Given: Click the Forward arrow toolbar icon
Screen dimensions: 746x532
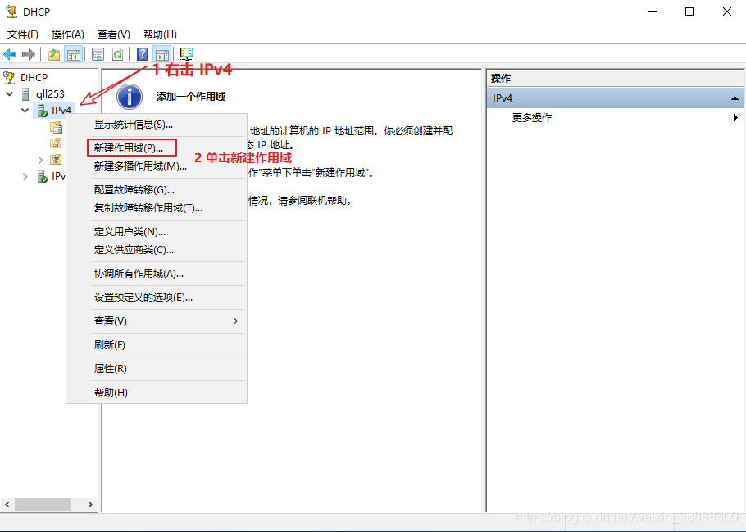Looking at the screenshot, I should 29,55.
